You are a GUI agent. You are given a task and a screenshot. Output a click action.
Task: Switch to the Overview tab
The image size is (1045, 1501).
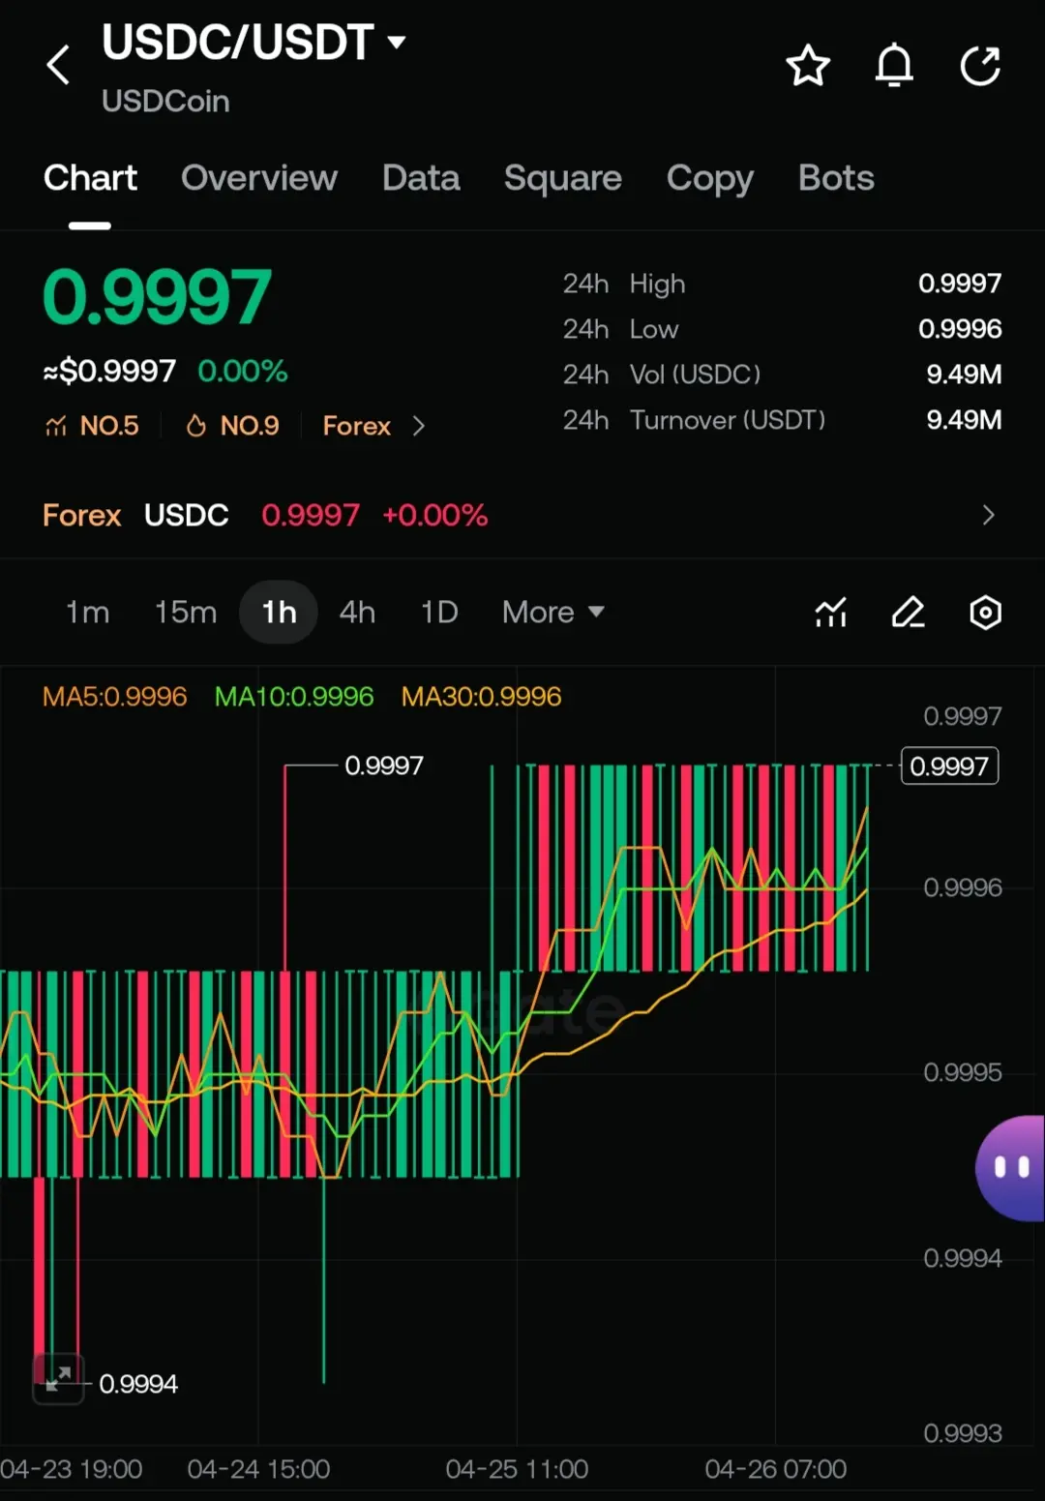(x=259, y=178)
